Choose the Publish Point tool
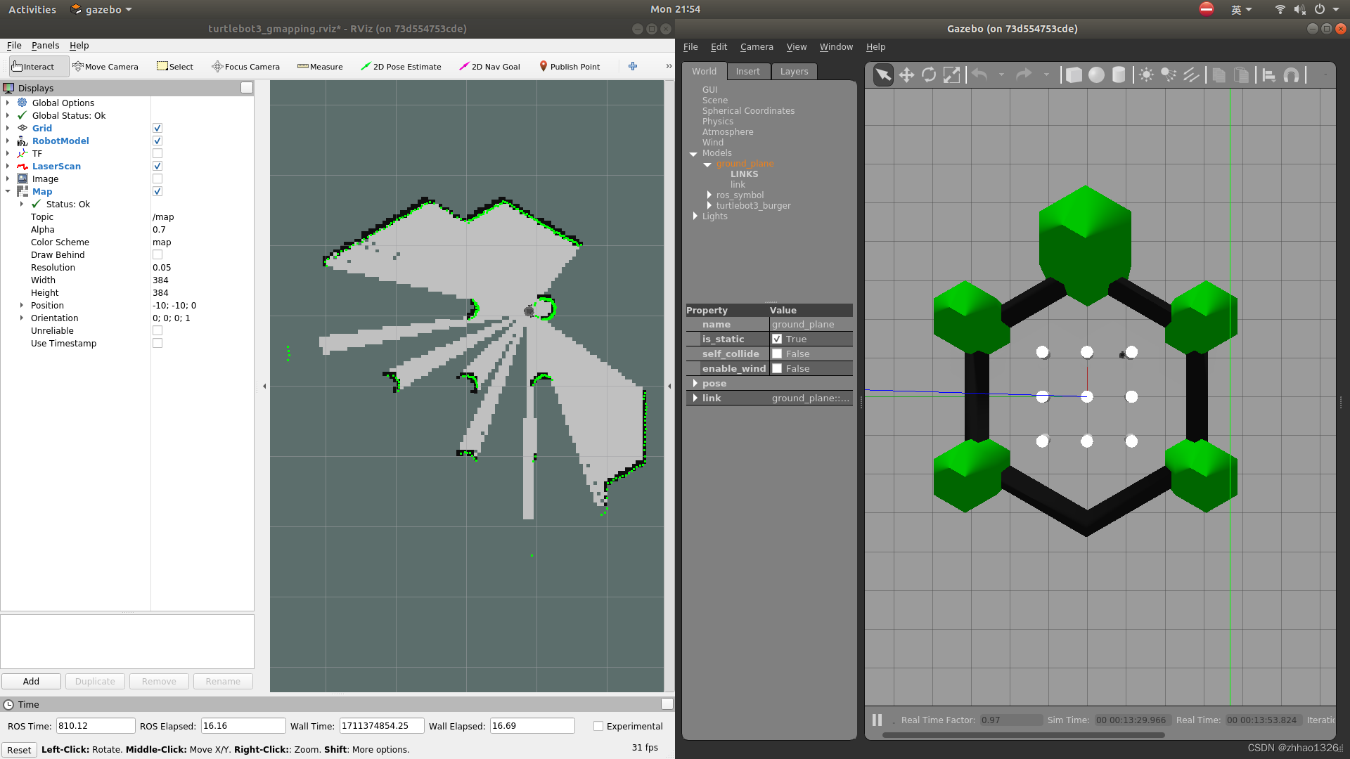The width and height of the screenshot is (1350, 759). pos(570,67)
